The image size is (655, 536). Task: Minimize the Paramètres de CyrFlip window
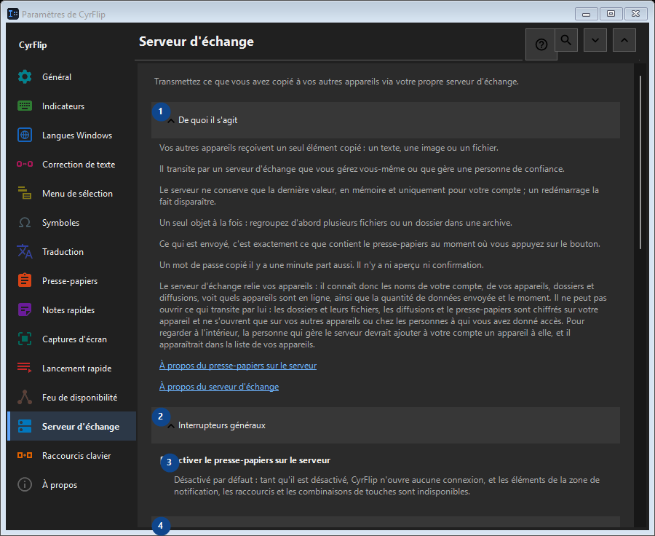pyautogui.click(x=586, y=14)
